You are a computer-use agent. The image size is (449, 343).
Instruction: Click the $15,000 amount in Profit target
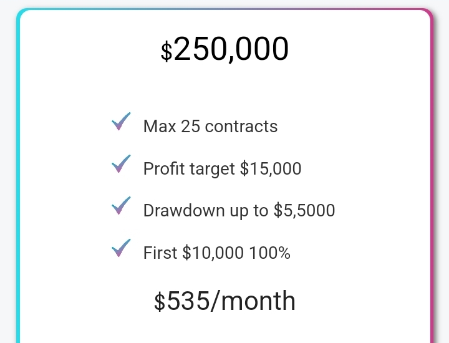pyautogui.click(x=271, y=169)
